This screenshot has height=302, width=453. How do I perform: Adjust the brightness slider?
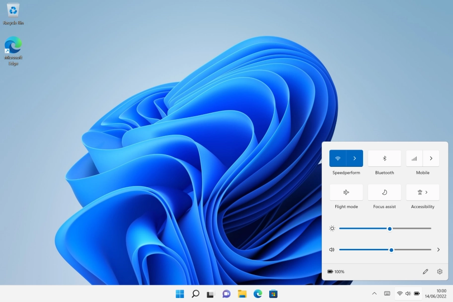389,228
